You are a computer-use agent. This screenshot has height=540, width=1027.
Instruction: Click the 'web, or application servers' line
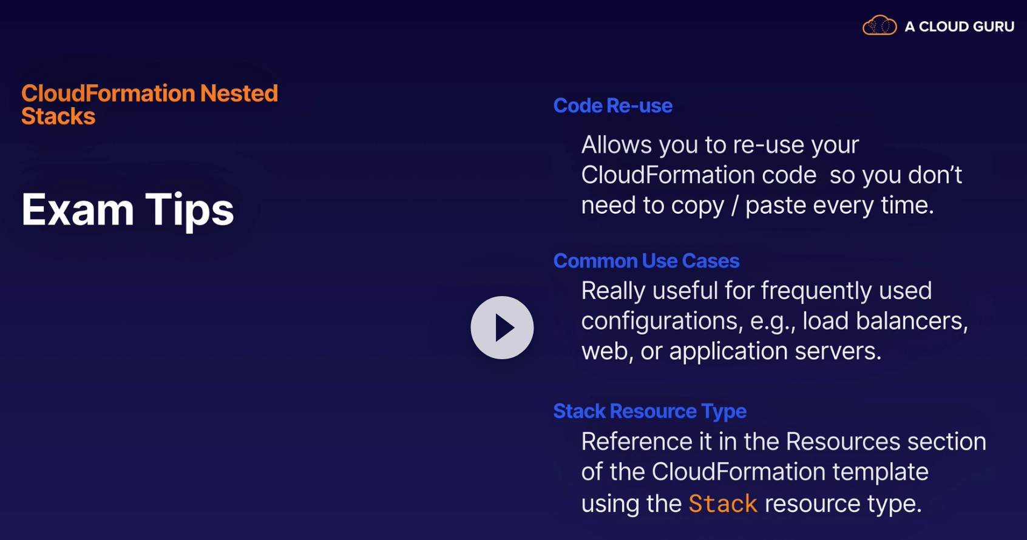pyautogui.click(x=731, y=351)
